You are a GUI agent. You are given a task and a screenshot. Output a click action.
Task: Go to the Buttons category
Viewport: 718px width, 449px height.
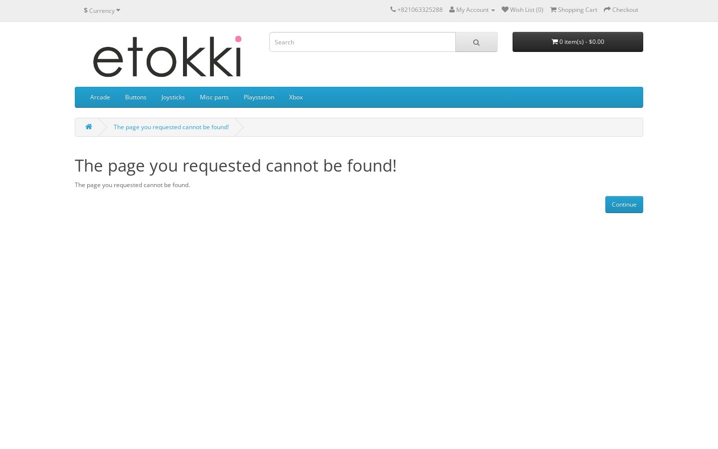[x=136, y=97]
